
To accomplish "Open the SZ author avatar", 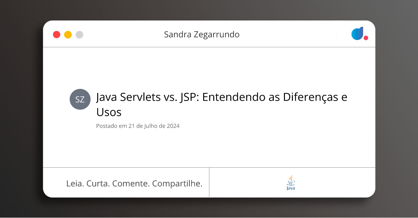I will click(x=80, y=99).
